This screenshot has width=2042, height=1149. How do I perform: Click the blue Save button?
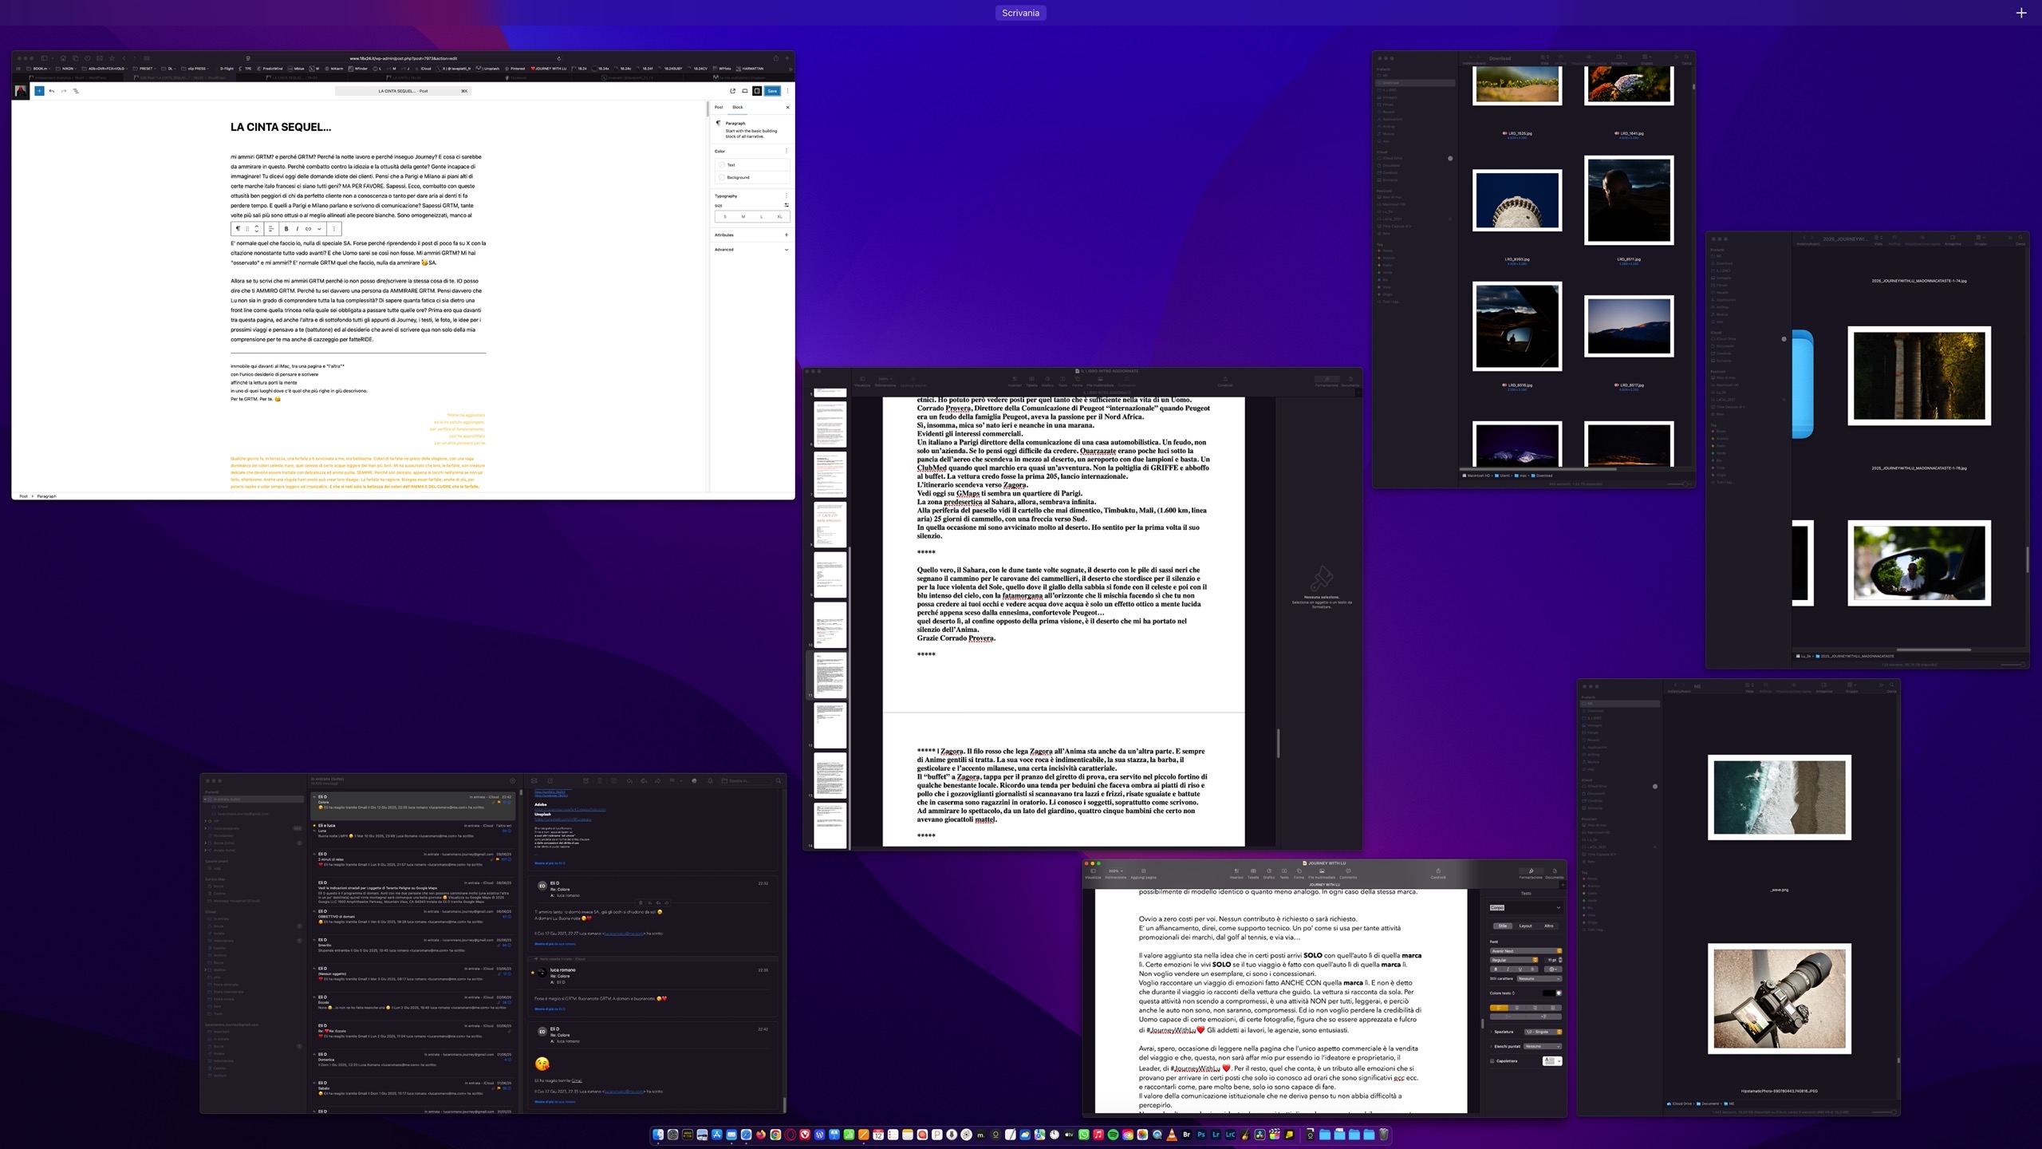pos(771,91)
